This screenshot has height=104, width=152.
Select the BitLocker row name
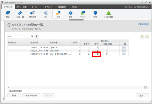click(54, 51)
